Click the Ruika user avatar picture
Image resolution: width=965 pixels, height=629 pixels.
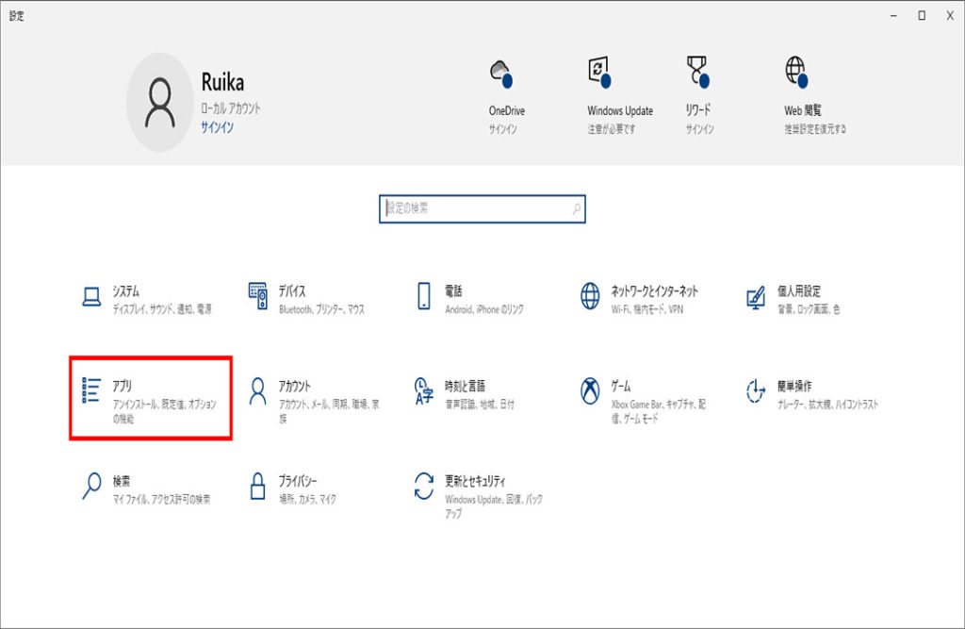point(159,103)
